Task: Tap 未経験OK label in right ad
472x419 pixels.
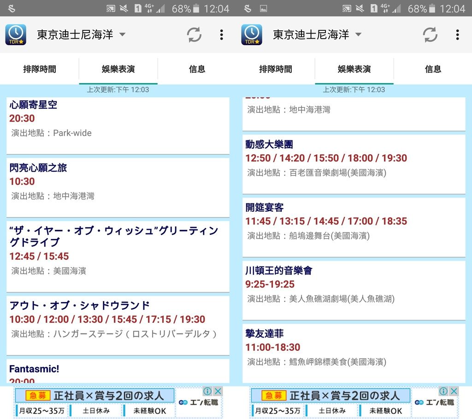Action: tap(386, 411)
